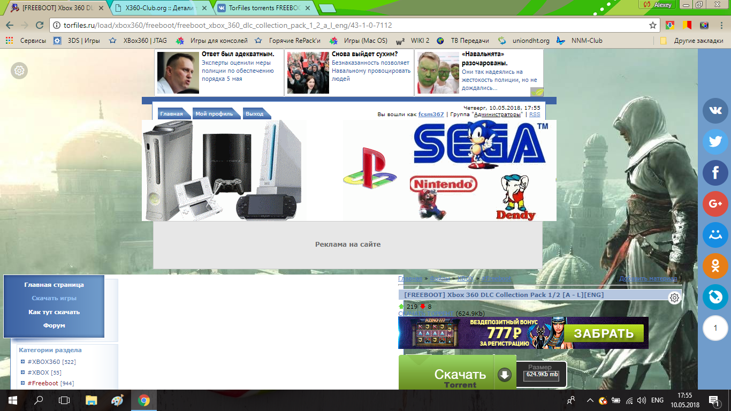Click the browser Back arrow
The width and height of the screenshot is (731, 411).
click(x=10, y=25)
